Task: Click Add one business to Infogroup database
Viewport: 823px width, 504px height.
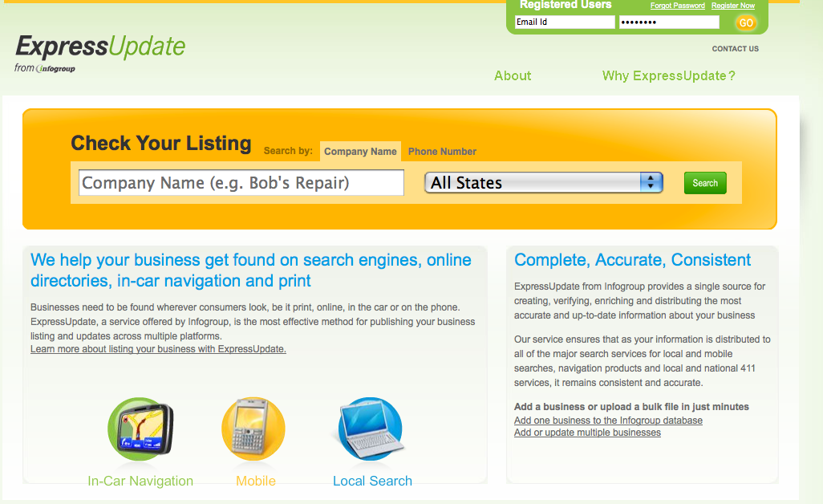Action: 608,421
